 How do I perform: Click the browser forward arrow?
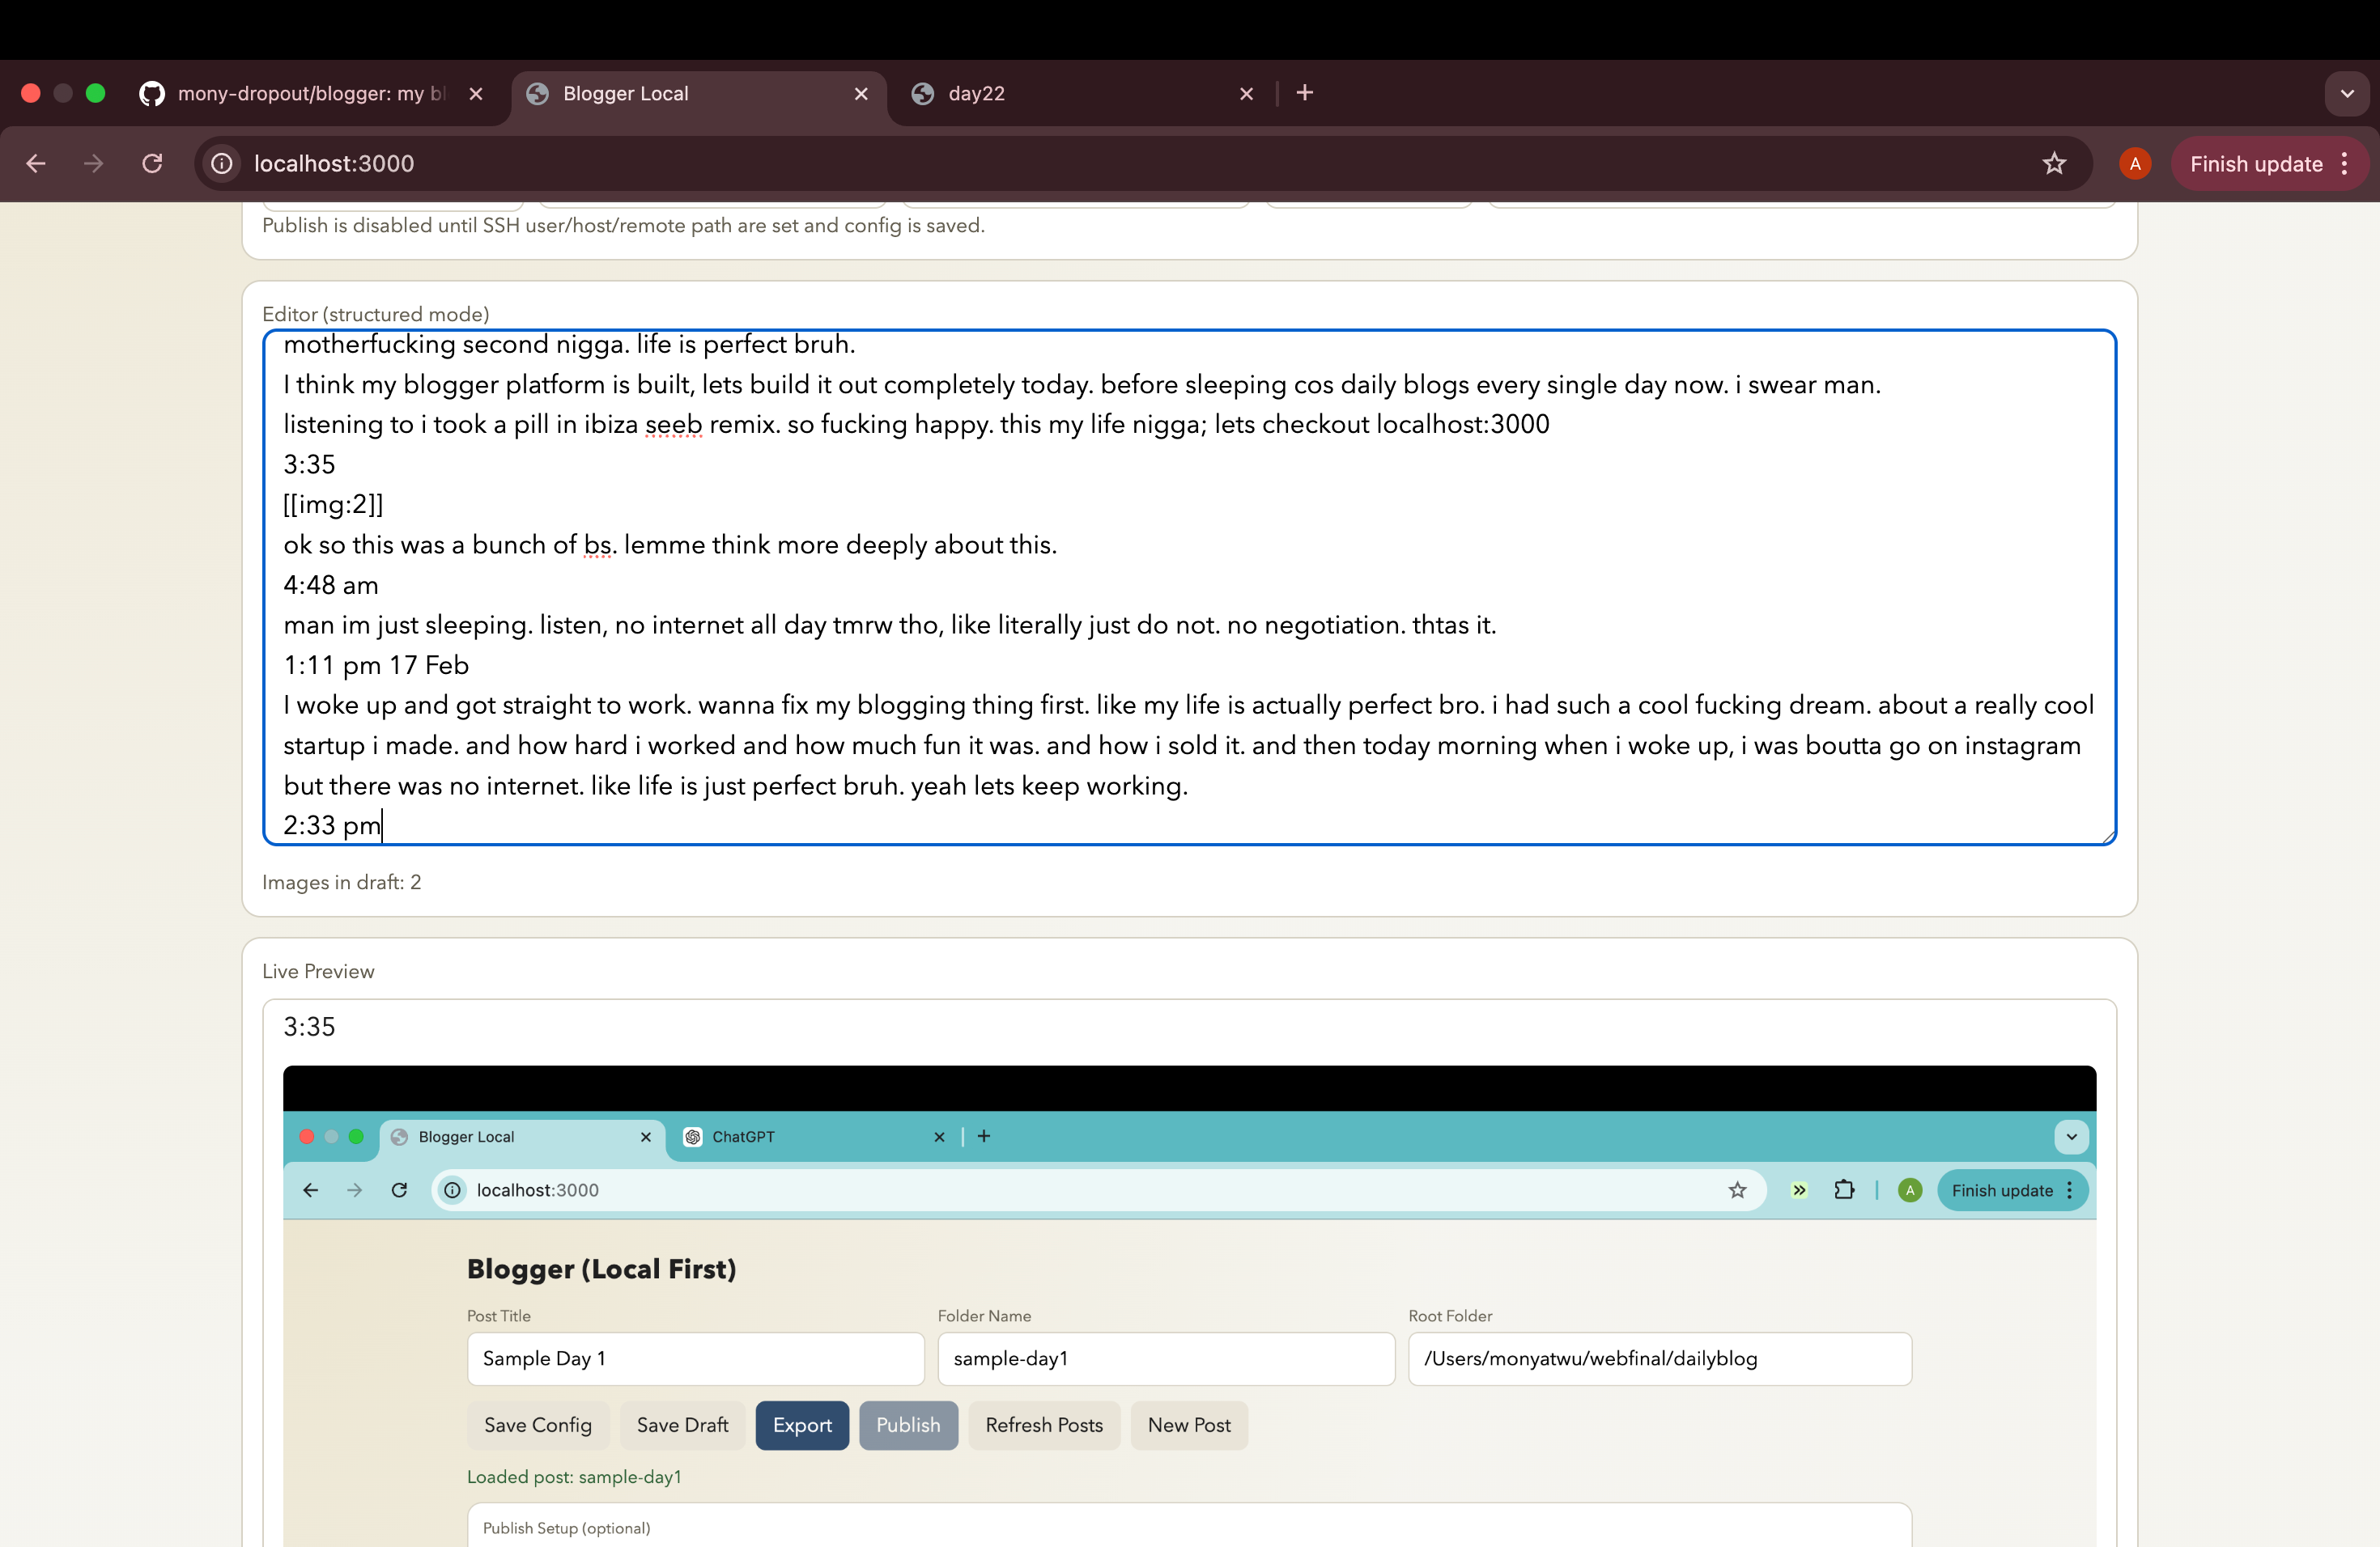(93, 163)
